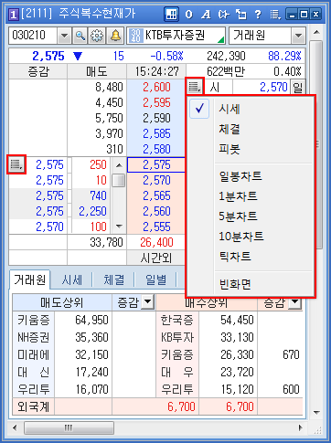This screenshot has height=443, width=331.
Task: Click the highlighted current price 2,575 cell
Action: coord(156,164)
